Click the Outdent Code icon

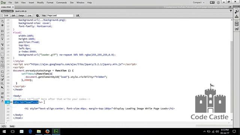pyautogui.click(x=2, y=97)
